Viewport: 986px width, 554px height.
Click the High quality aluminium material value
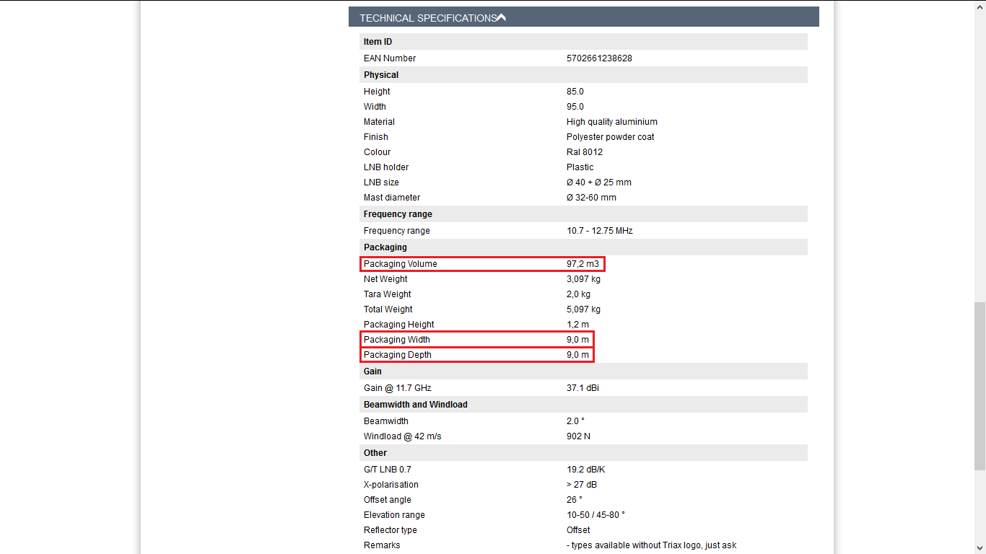click(612, 122)
